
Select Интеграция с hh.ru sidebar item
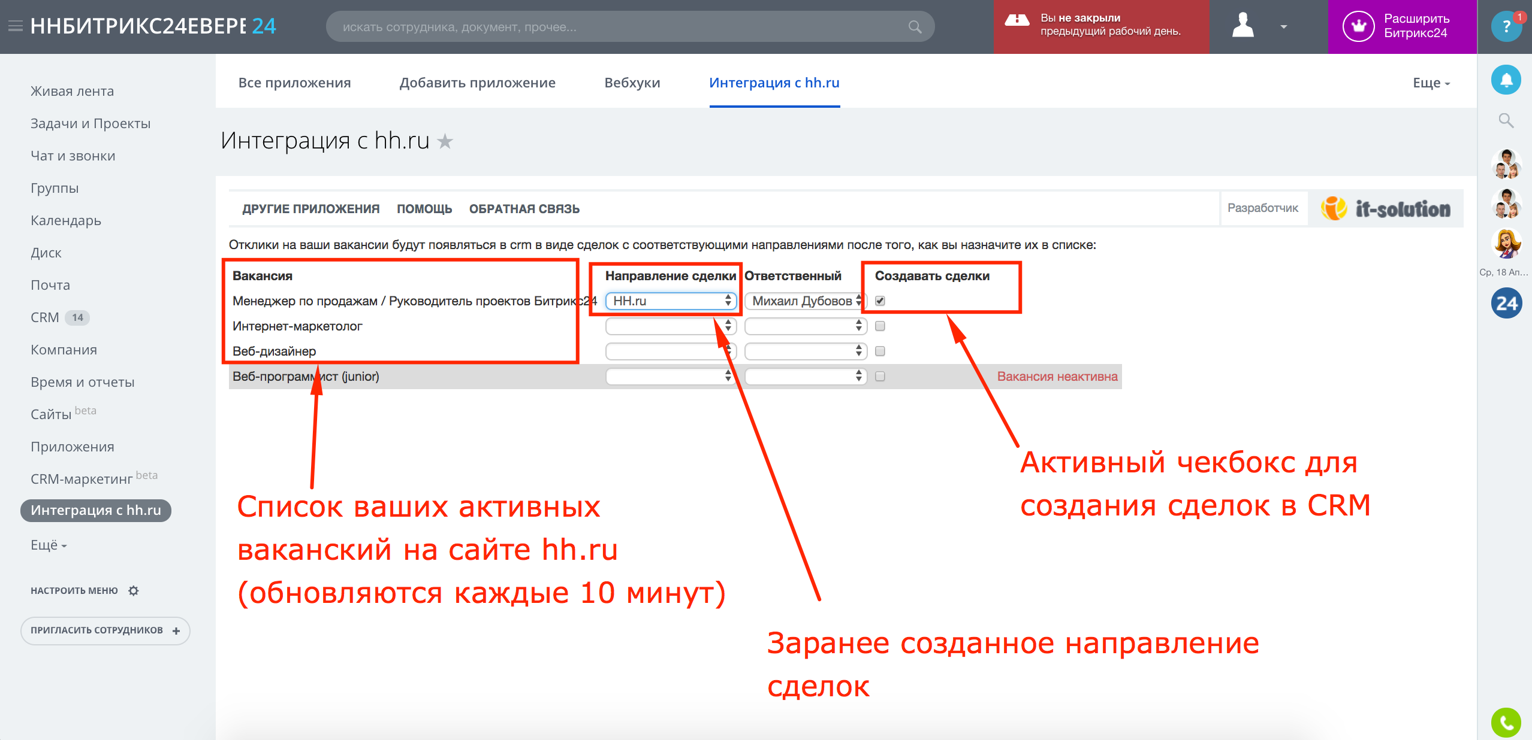(x=96, y=510)
